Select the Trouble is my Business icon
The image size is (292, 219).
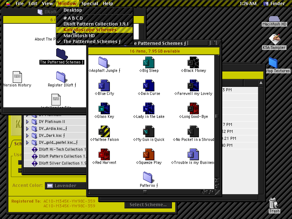tap(193, 154)
